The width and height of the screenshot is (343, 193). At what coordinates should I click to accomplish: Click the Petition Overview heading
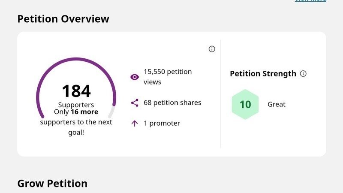pos(63,19)
